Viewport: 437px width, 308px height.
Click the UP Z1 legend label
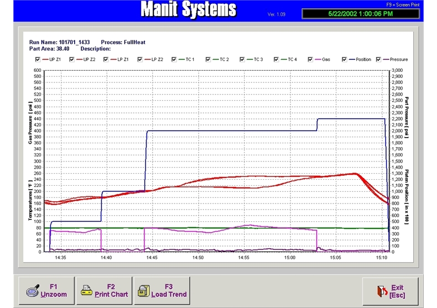pos(55,59)
